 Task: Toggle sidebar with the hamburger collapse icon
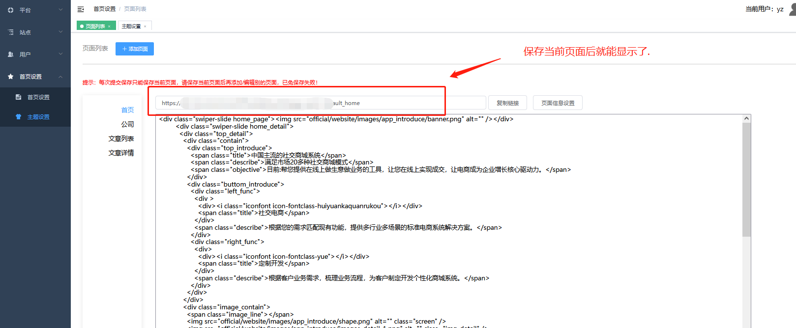81,9
